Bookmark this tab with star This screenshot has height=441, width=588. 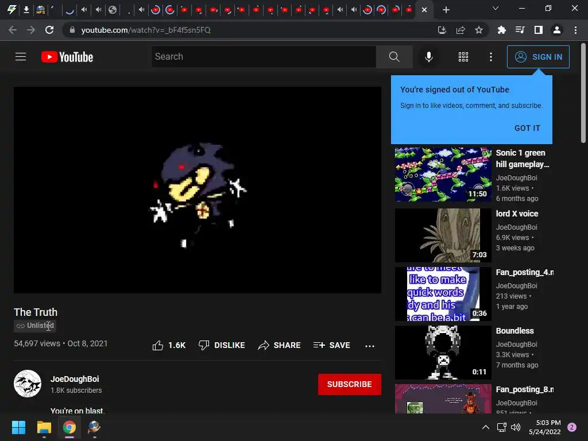click(478, 30)
